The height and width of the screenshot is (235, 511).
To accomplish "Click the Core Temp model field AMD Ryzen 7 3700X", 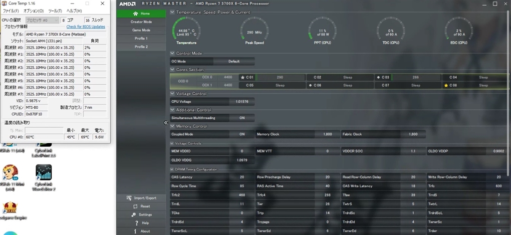I will 65,34.
